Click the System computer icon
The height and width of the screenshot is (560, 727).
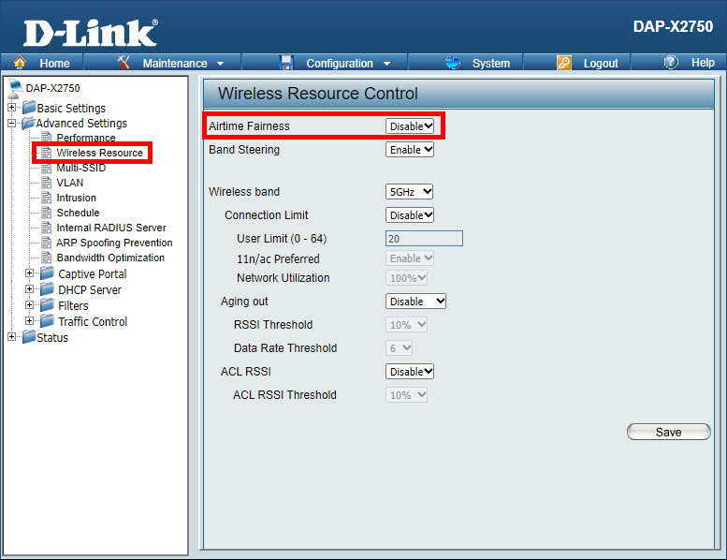453,63
